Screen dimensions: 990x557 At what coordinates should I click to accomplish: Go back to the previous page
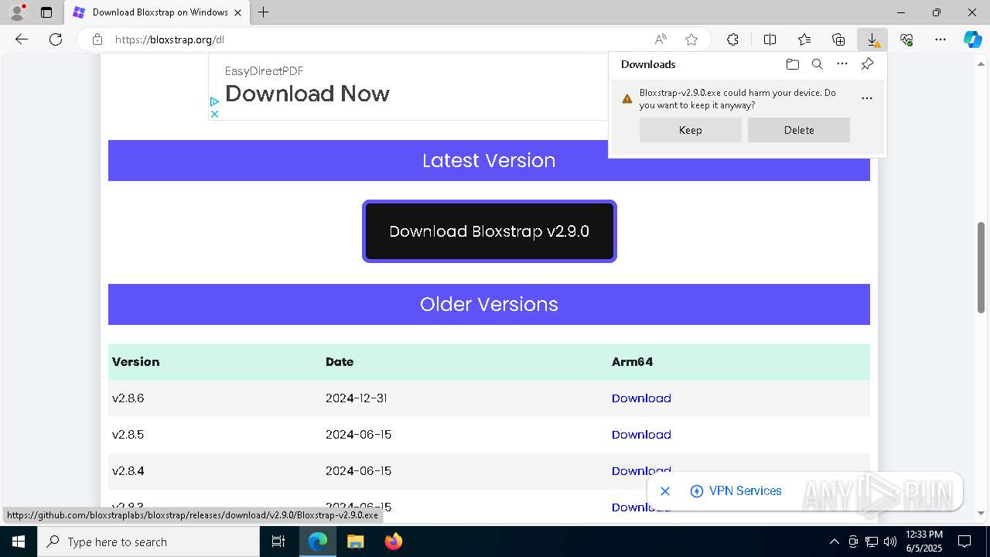click(22, 39)
